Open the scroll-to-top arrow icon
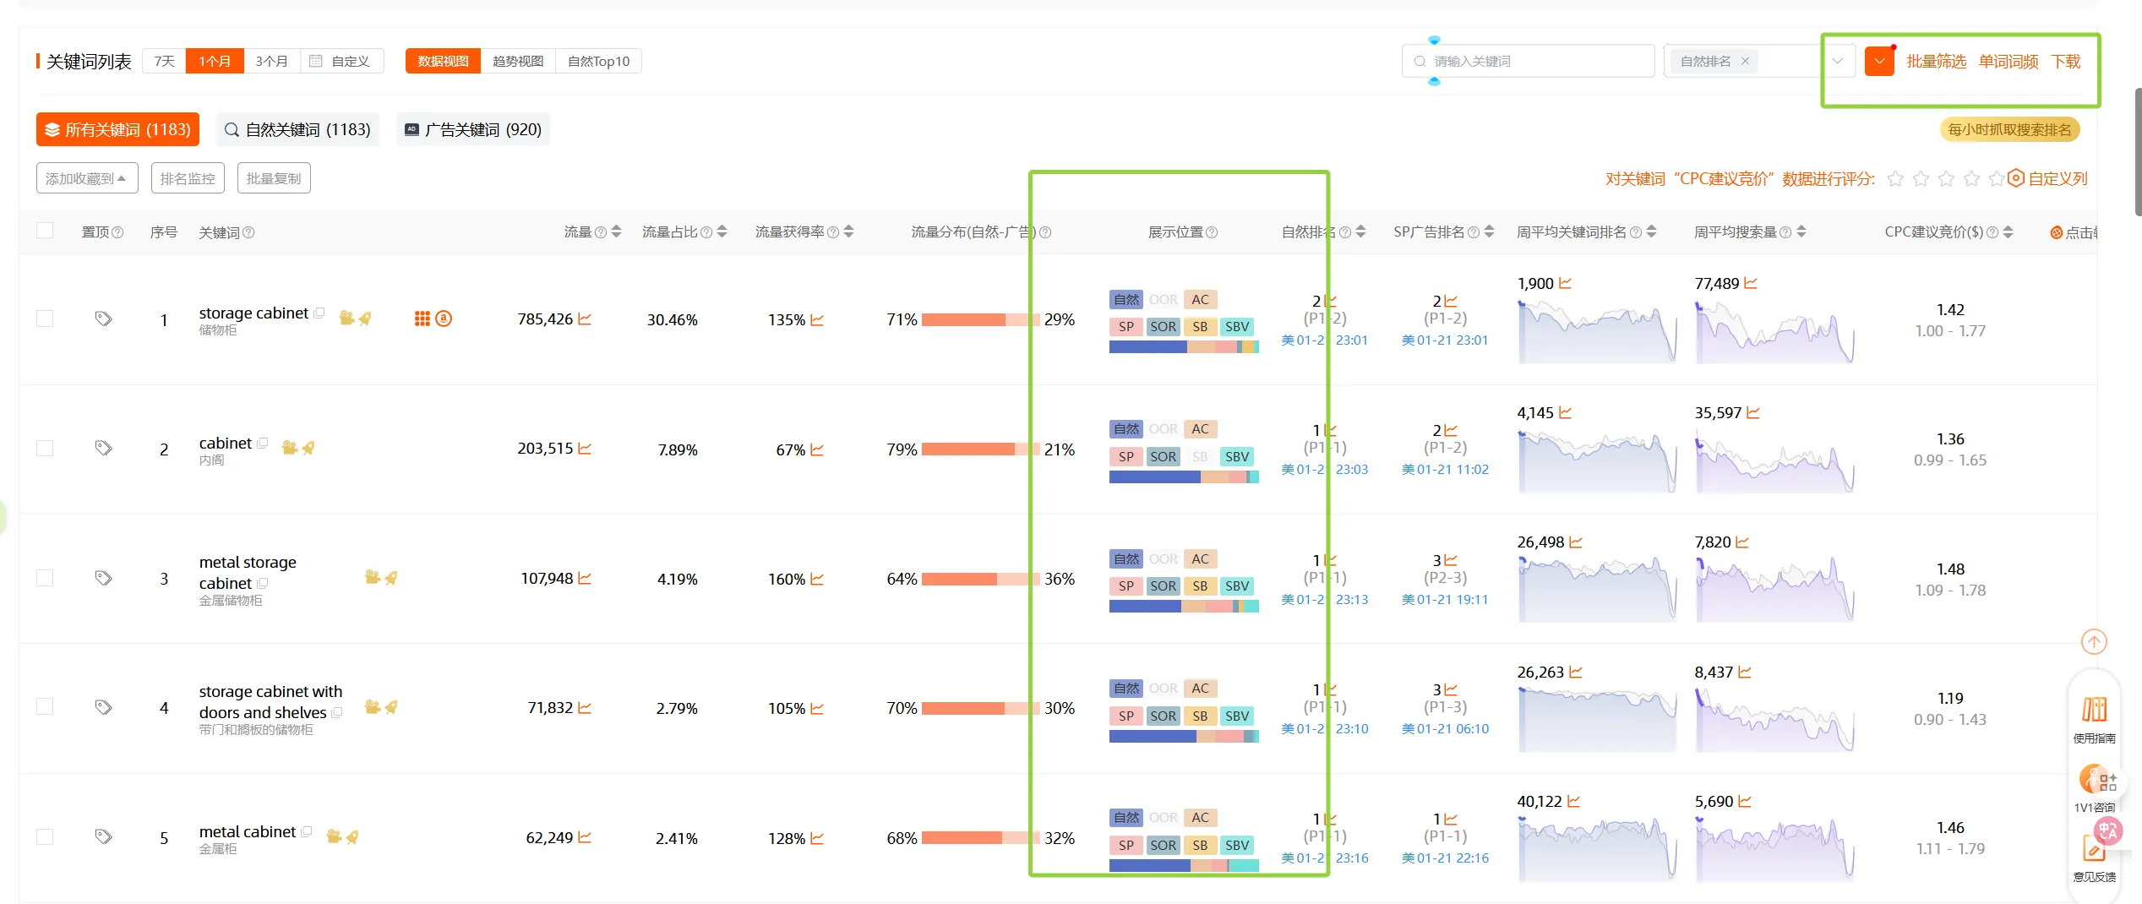The height and width of the screenshot is (904, 2142). pyautogui.click(x=2093, y=642)
